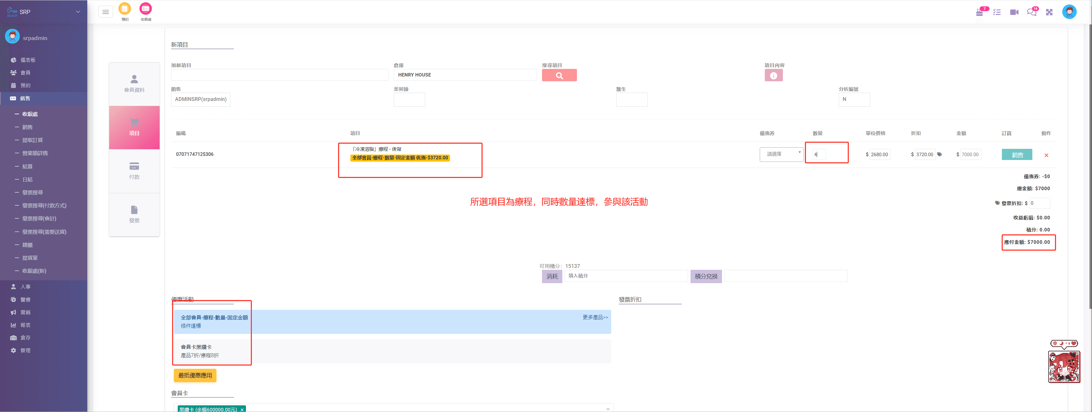
Task: Open birthday notifications cake icon
Action: coord(979,12)
